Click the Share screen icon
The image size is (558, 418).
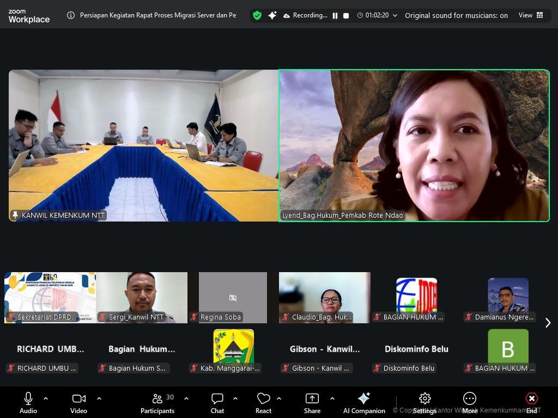(312, 403)
